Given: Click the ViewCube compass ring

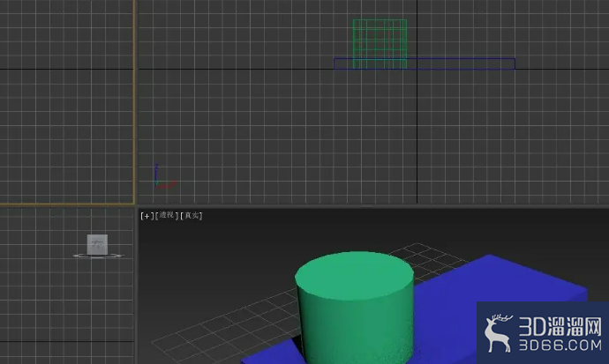Looking at the screenshot, I should (x=98, y=256).
